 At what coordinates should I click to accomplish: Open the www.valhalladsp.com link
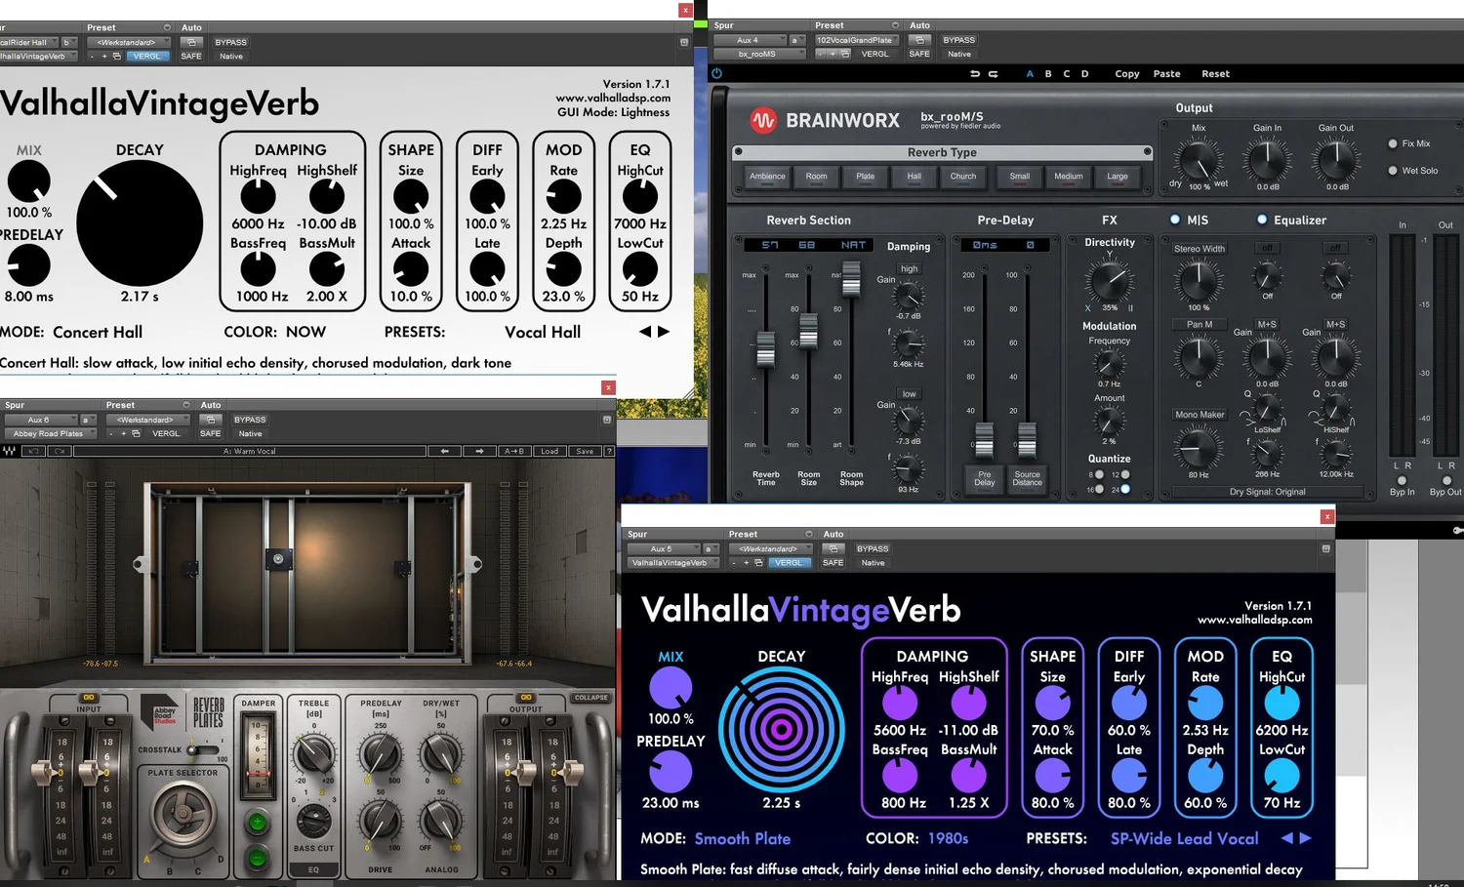click(614, 98)
